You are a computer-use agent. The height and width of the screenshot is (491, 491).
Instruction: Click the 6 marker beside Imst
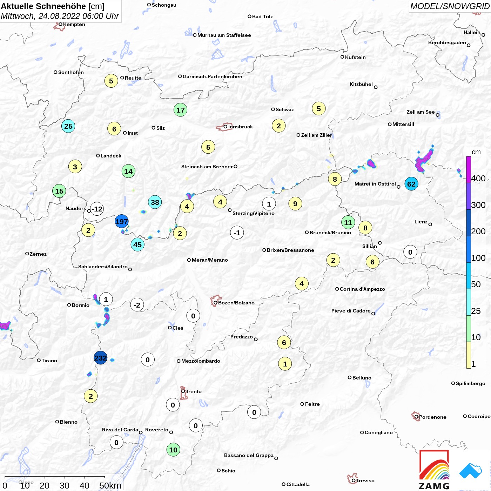coord(114,129)
